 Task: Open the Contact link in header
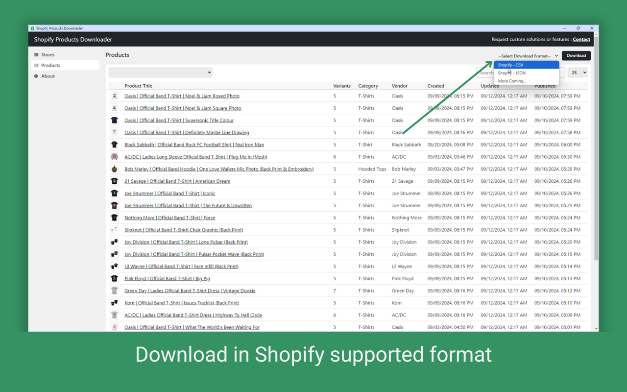pyautogui.click(x=581, y=40)
